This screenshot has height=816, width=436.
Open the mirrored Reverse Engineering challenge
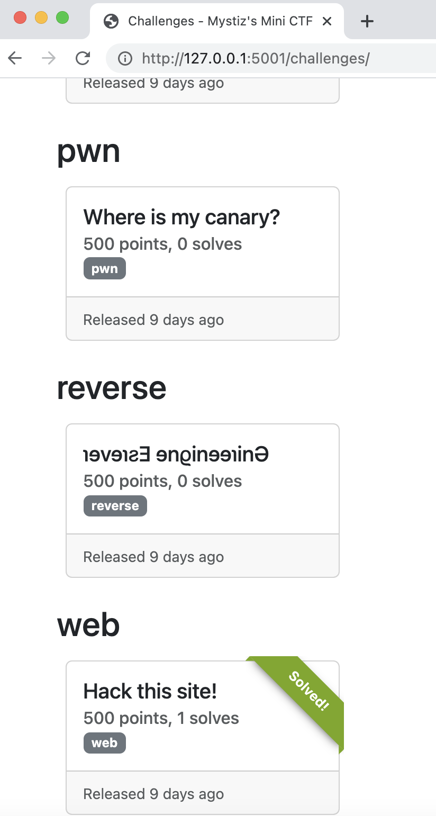coord(176,454)
